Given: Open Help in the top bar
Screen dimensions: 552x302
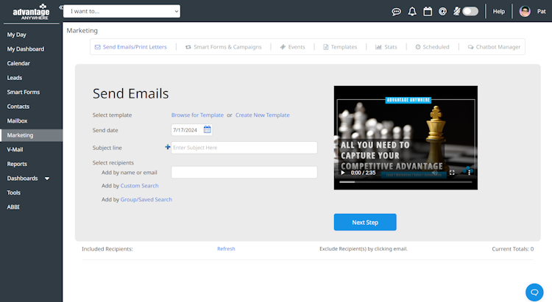Looking at the screenshot, I should [498, 12].
